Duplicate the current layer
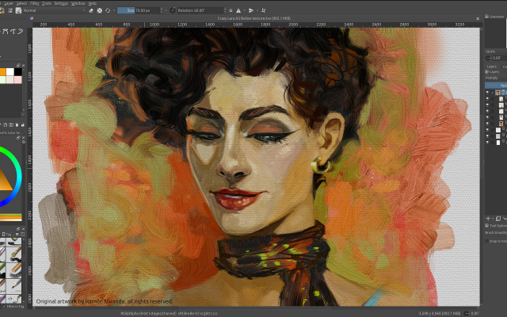This screenshot has height=317, width=507. click(498, 219)
